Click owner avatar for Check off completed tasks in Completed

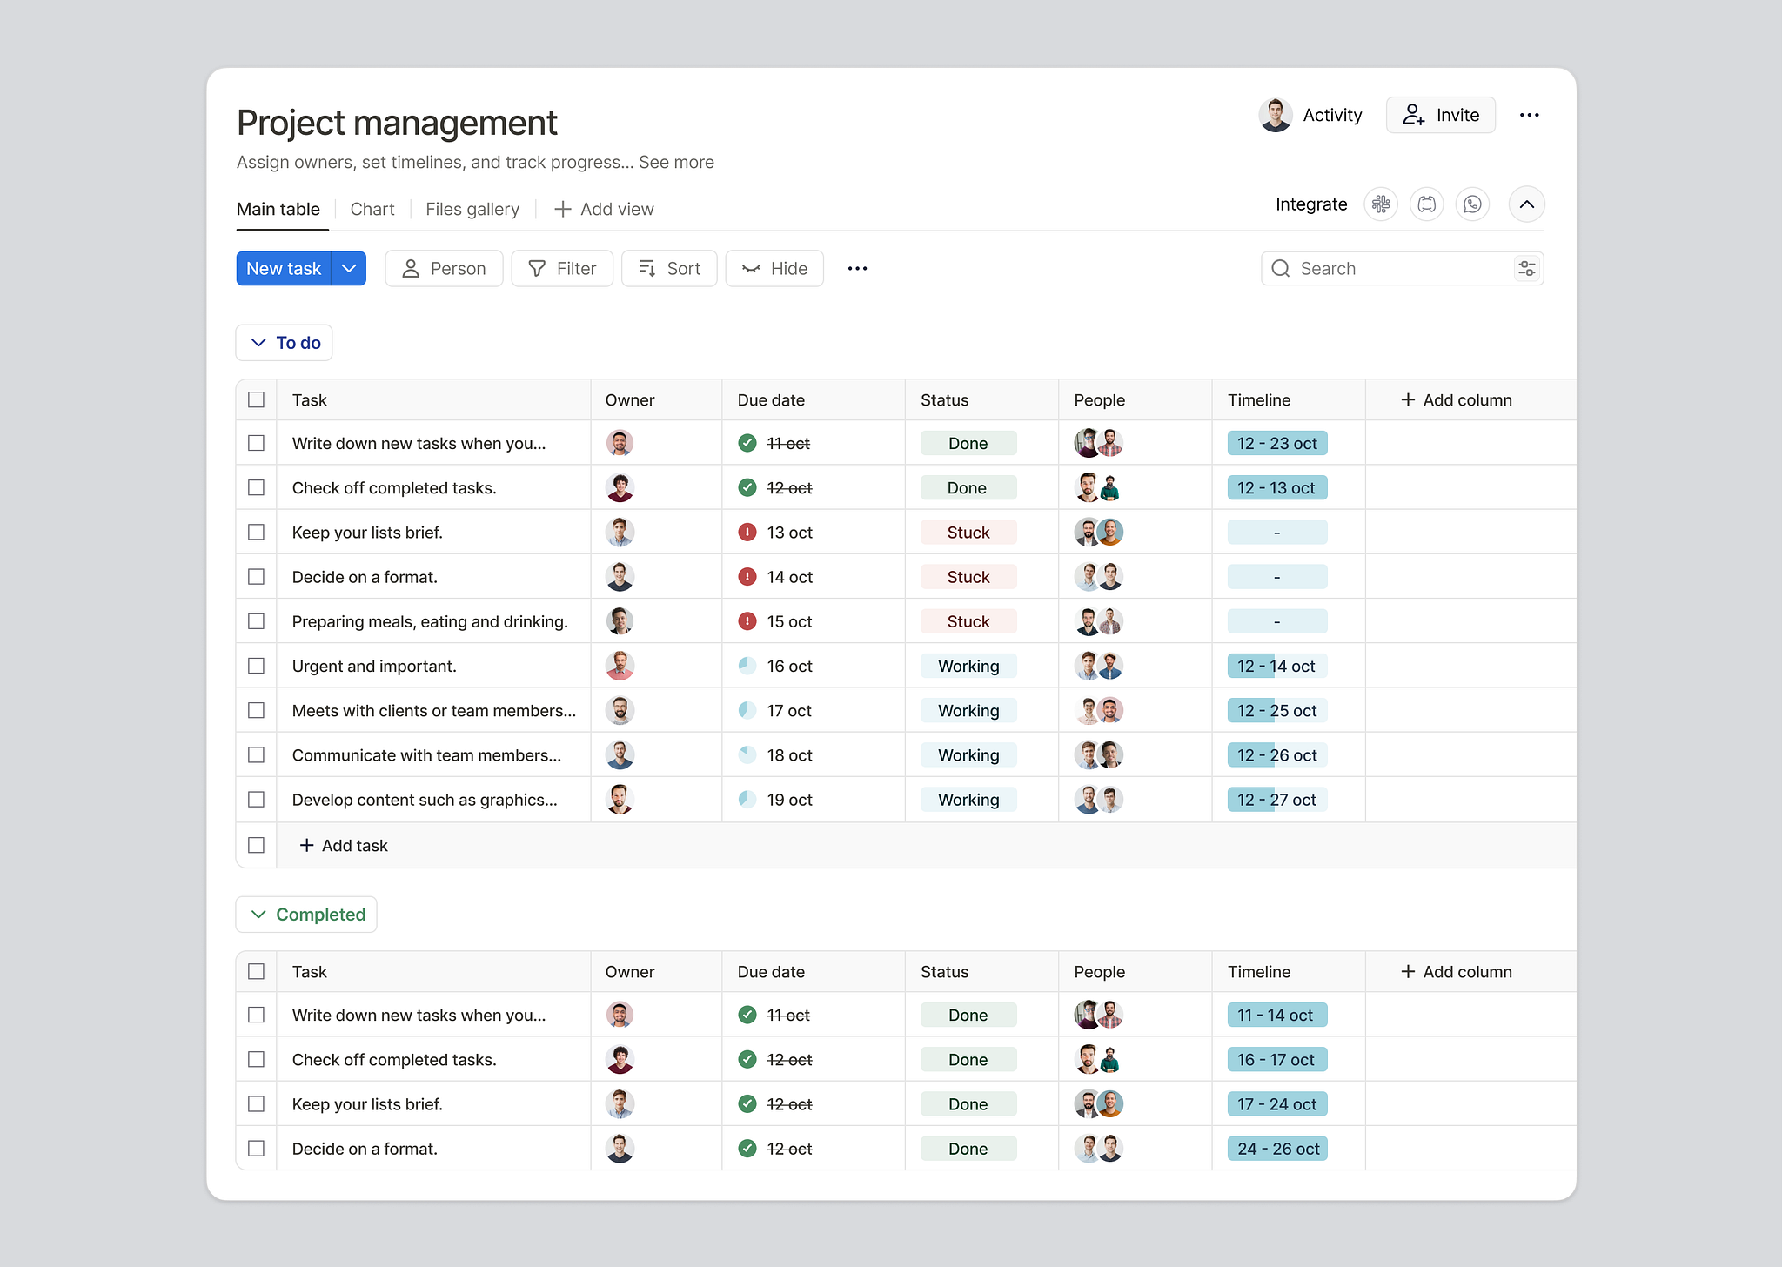(620, 1059)
